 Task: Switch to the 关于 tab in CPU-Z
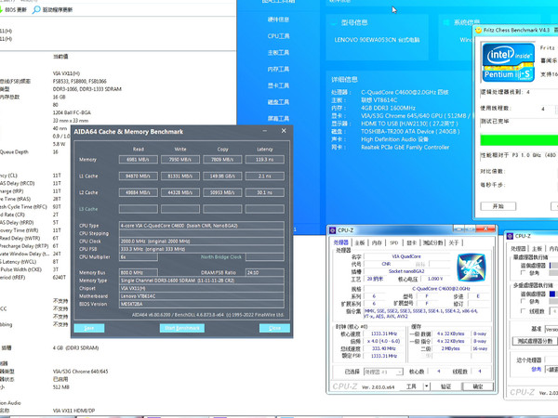[454, 242]
